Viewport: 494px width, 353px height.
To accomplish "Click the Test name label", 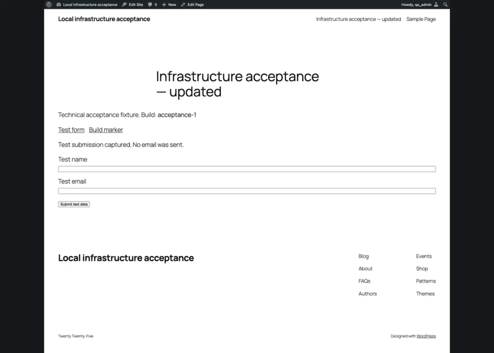I will point(72,159).
